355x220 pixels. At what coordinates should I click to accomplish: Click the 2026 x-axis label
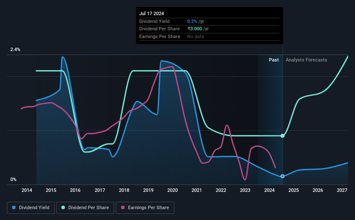tap(318, 190)
